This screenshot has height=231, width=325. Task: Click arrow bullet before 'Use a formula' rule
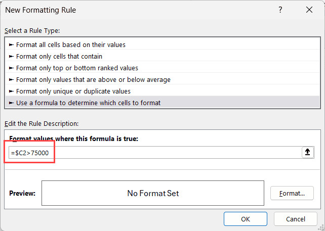click(12, 103)
